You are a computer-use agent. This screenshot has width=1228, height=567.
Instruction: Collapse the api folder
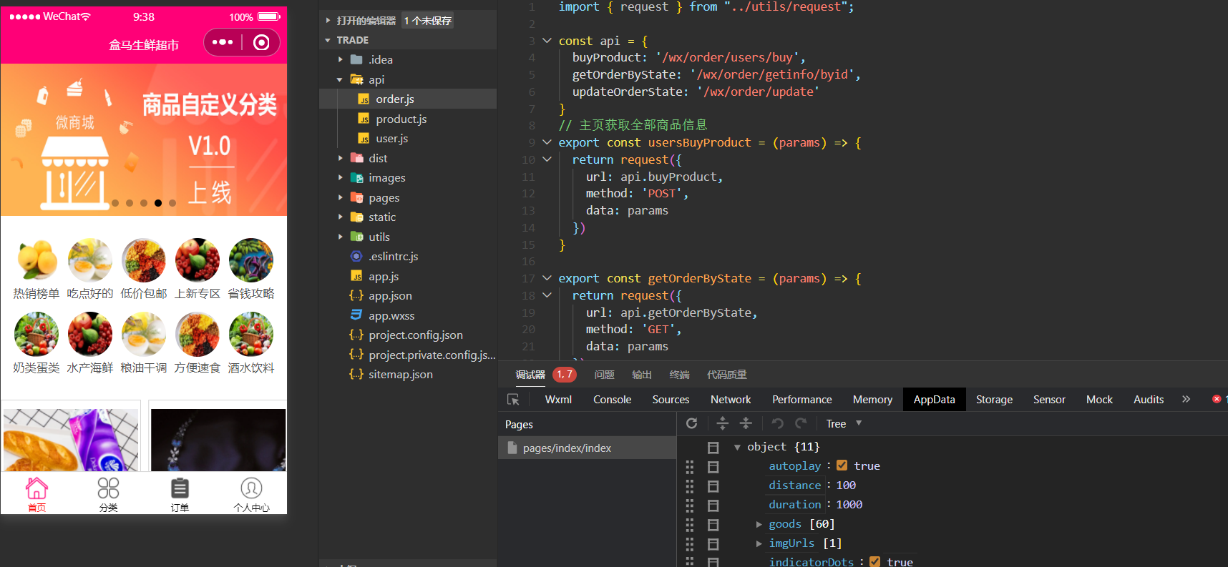click(x=340, y=79)
